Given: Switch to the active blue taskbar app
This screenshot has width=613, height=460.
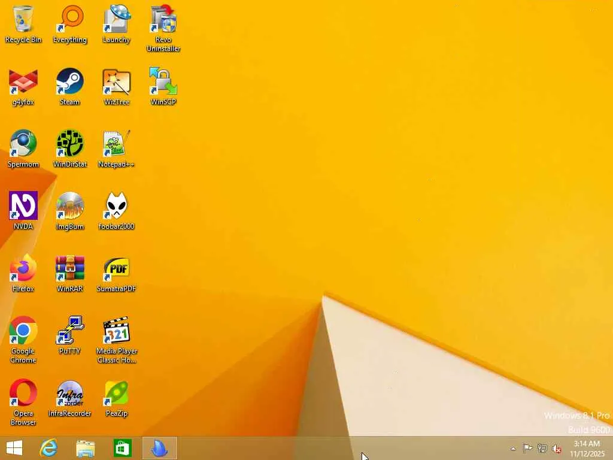Looking at the screenshot, I should coord(159,448).
